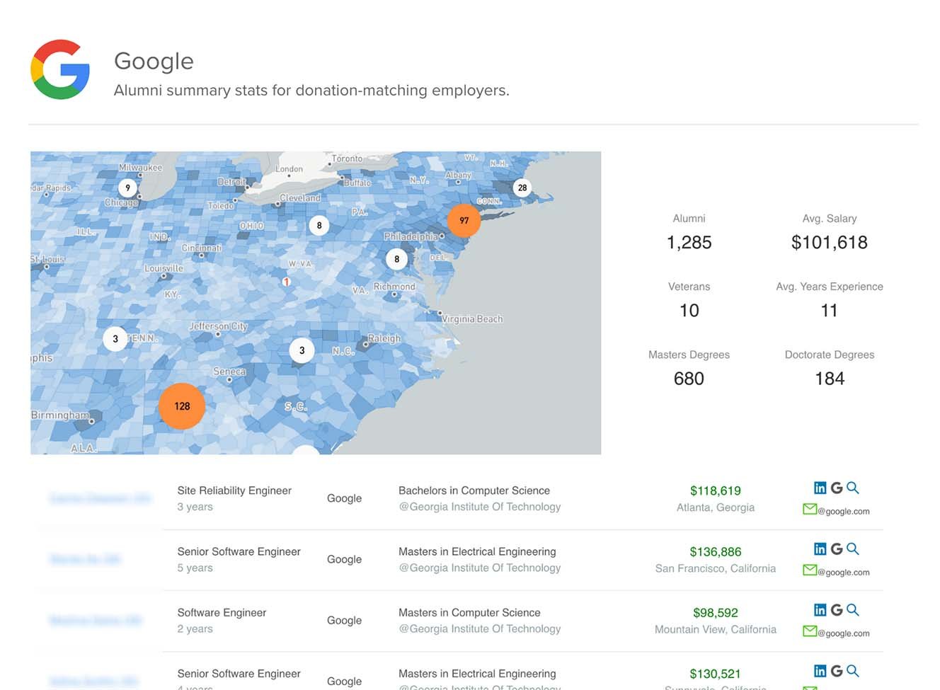Click the salary $136,886
Screen dimensions: 940x690
click(x=716, y=551)
